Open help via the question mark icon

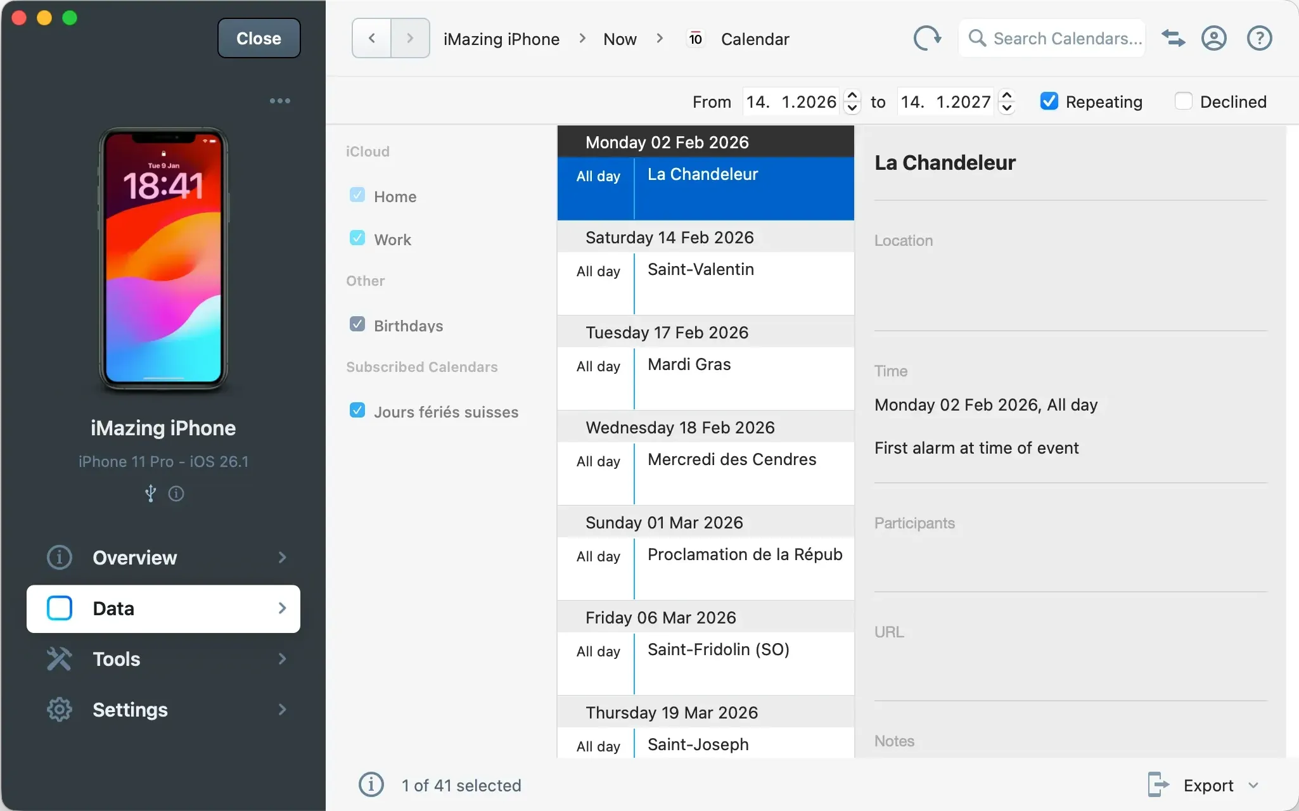[x=1259, y=38]
